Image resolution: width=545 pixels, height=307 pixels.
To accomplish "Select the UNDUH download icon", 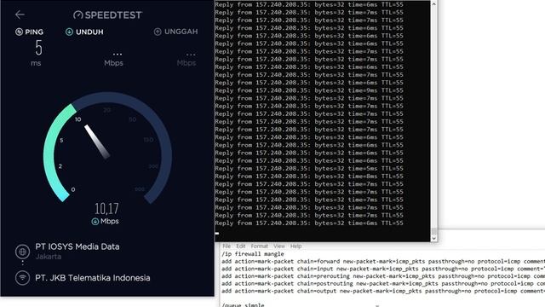I will tap(69, 32).
